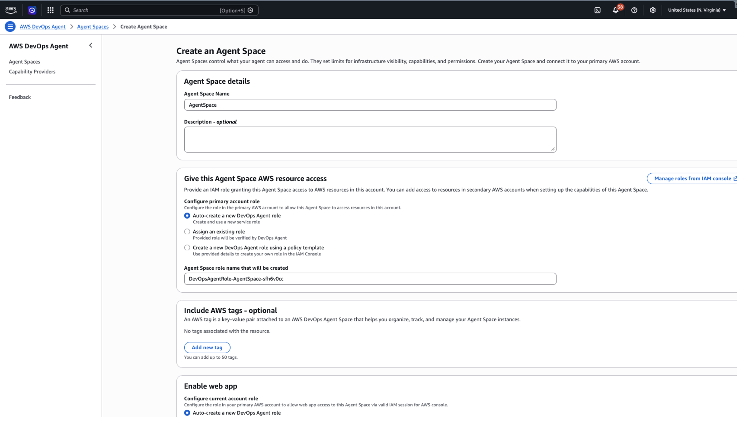This screenshot has width=737, height=428.
Task: Click AWS DevOps Agent breadcrumb link
Action: [x=42, y=27]
